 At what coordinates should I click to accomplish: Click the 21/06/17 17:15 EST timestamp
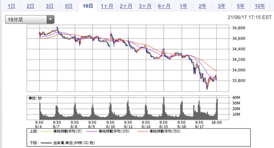pyautogui.click(x=250, y=17)
